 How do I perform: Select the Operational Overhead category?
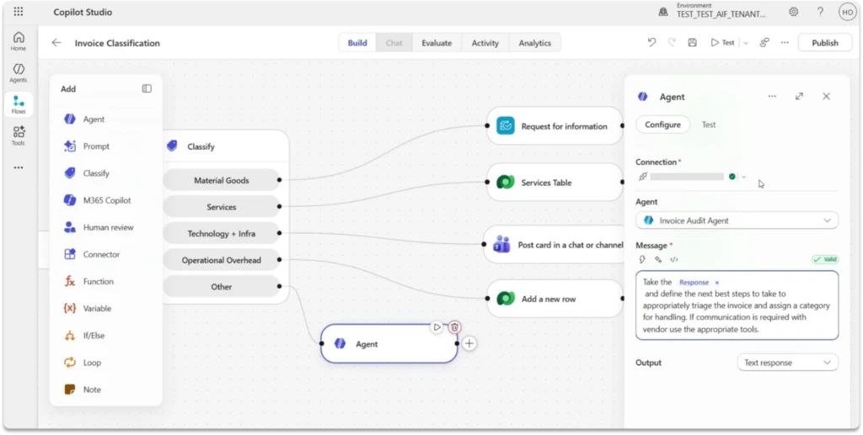pos(222,260)
